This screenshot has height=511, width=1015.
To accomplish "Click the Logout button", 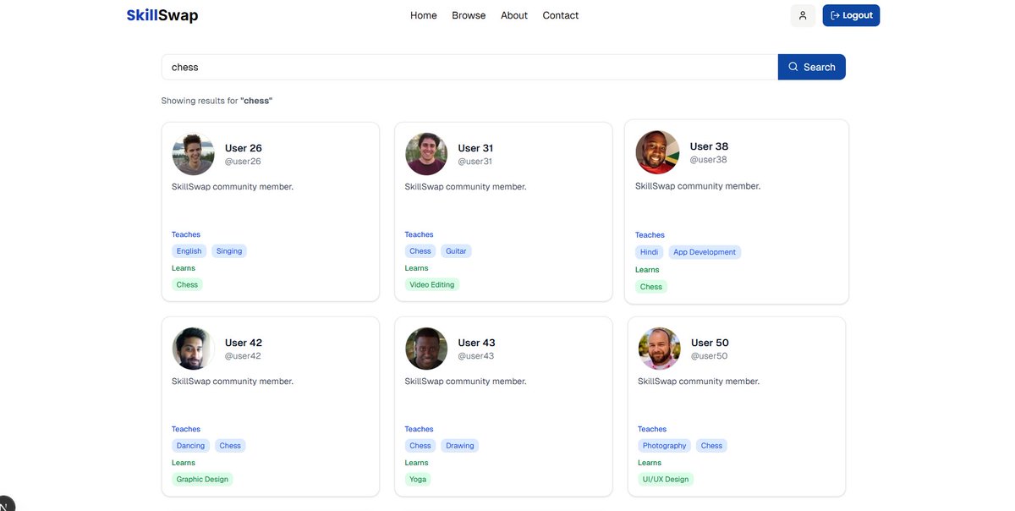I will tap(851, 14).
